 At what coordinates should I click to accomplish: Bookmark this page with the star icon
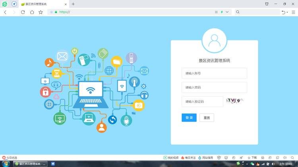(41, 12)
